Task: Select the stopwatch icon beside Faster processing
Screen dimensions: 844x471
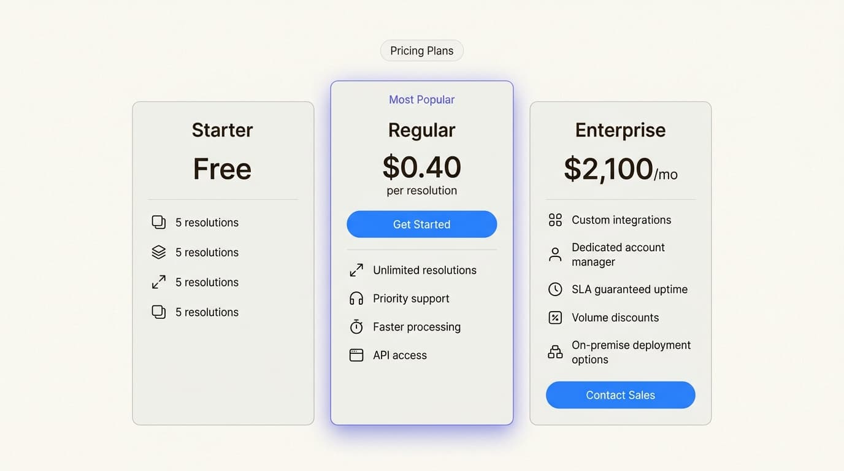Action: 356,326
